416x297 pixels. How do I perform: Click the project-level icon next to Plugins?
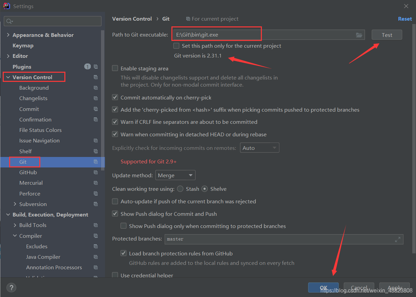coord(96,67)
